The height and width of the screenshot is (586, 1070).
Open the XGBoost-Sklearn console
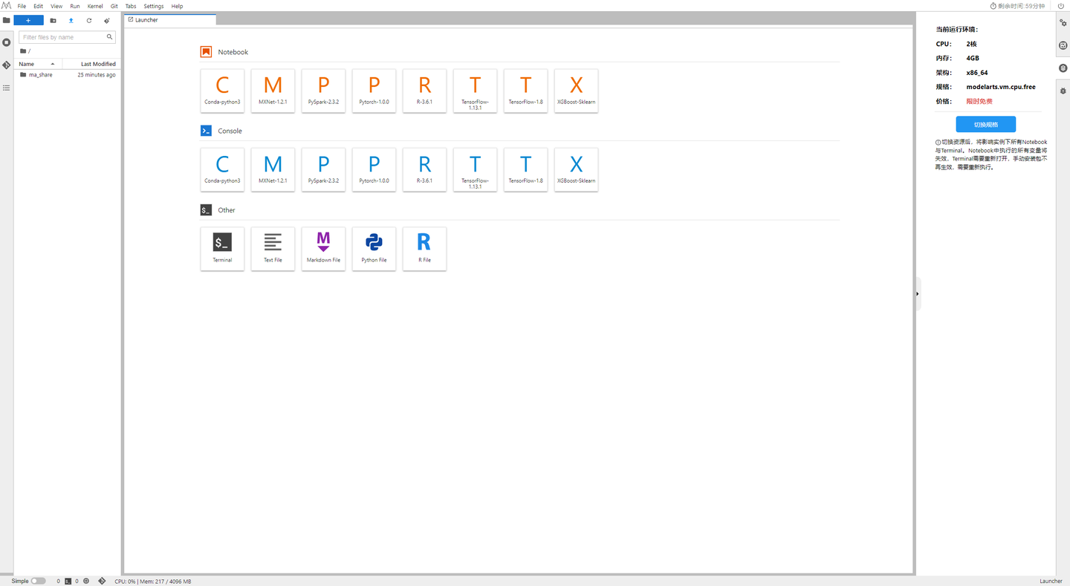coord(576,169)
